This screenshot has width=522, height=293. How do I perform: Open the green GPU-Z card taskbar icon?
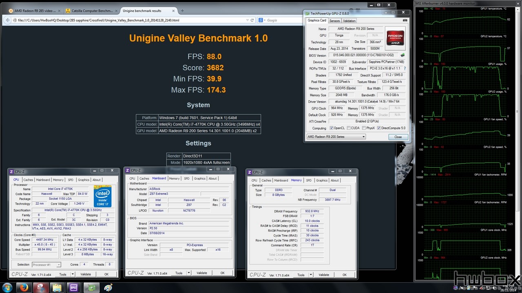91,287
